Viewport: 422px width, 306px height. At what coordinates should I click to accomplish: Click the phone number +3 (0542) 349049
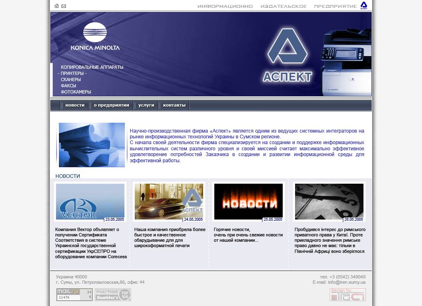pos(347,277)
